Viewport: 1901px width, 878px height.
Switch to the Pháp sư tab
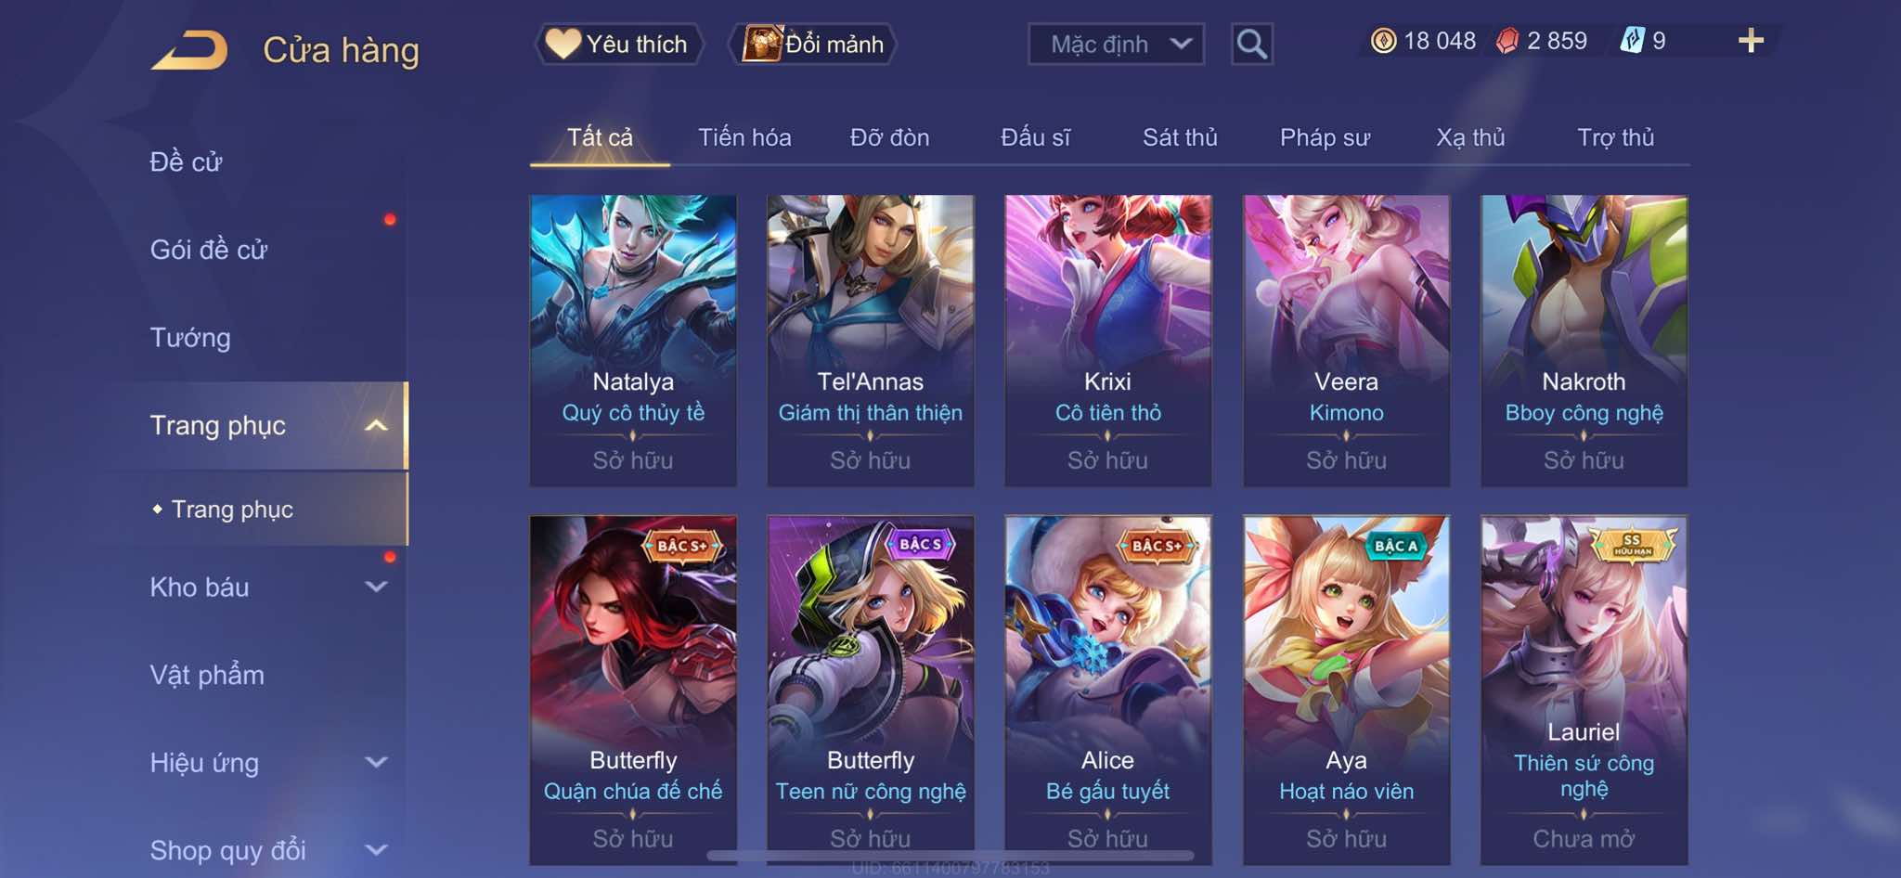click(x=1325, y=137)
